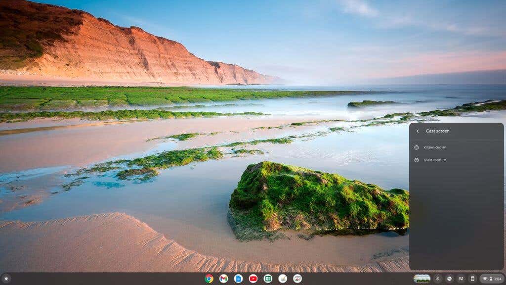The height and width of the screenshot is (285, 506).
Task: Go back from the Cast screen panel
Action: pyautogui.click(x=418, y=131)
